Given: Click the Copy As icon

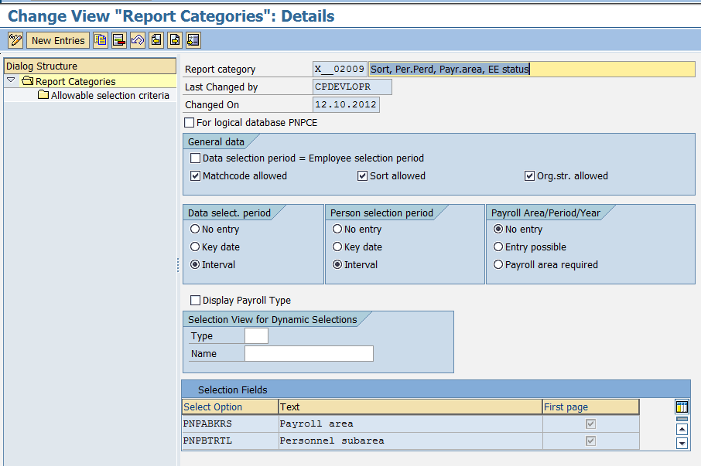Looking at the screenshot, I should (x=101, y=40).
